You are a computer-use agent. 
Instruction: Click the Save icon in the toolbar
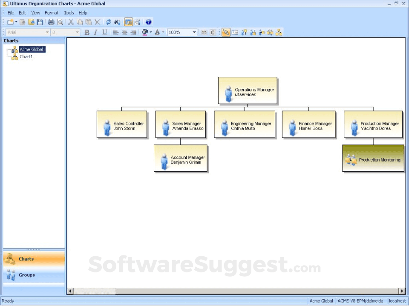[x=40, y=22]
